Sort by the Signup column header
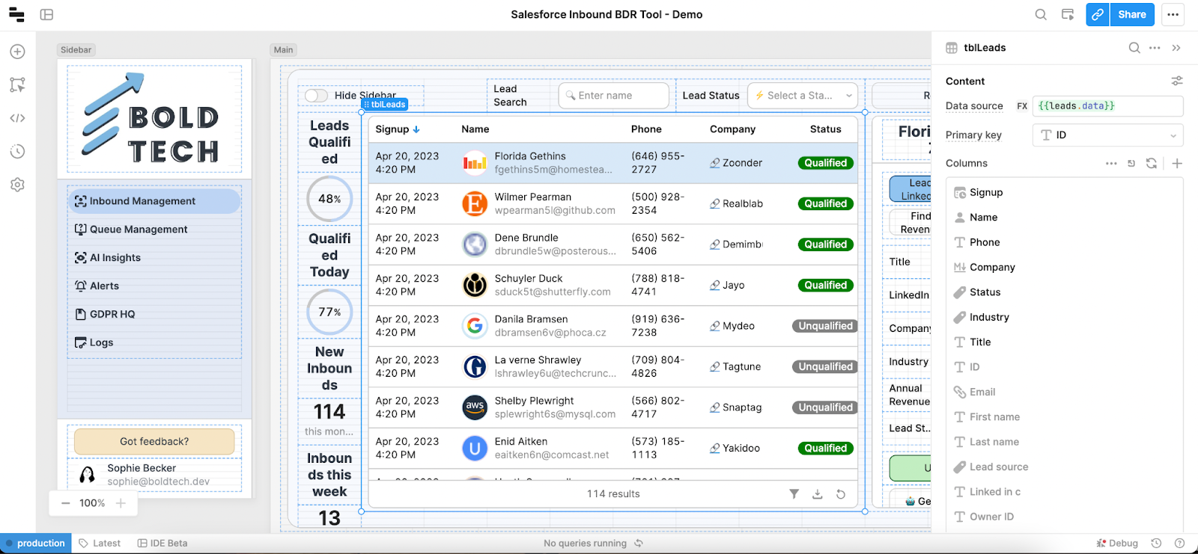 pos(398,129)
